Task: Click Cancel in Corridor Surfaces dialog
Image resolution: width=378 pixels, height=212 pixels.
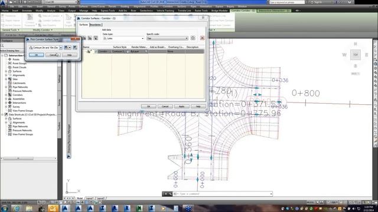Action: pyautogui.click(x=165, y=106)
